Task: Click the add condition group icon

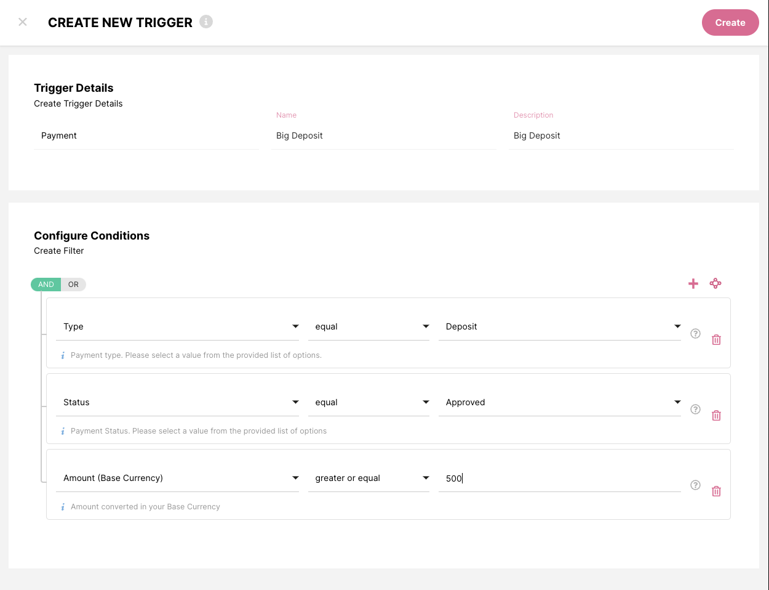Action: pos(715,283)
